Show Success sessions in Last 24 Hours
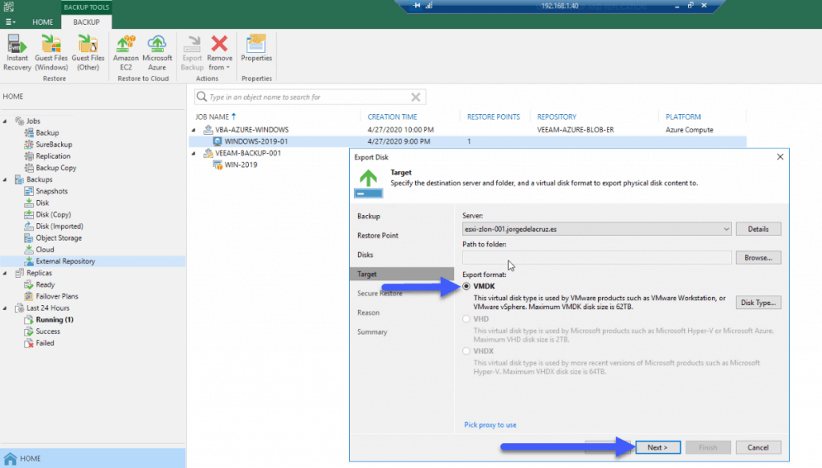This screenshot has height=468, width=822. 47,332
